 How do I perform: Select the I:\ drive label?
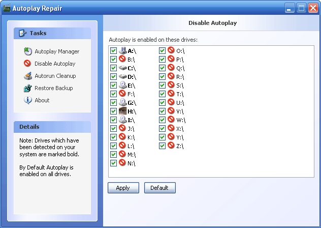pyautogui.click(x=131, y=120)
